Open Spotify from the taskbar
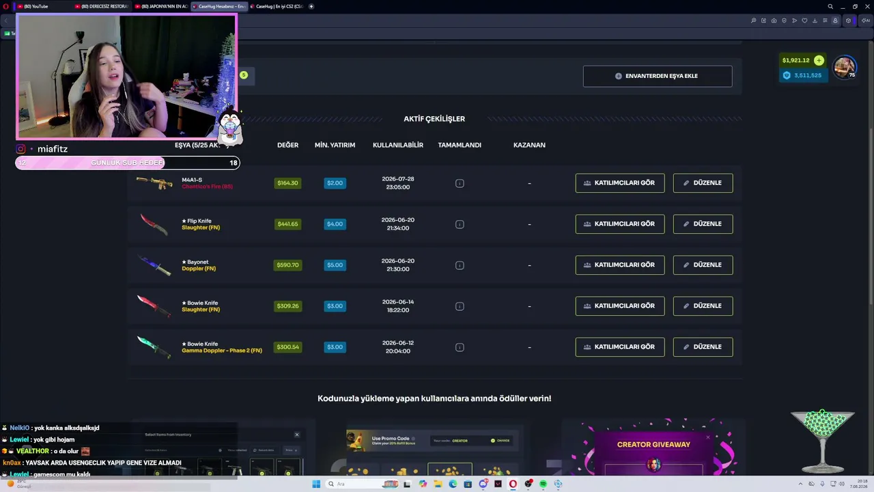The height and width of the screenshot is (492, 874). coord(544,484)
